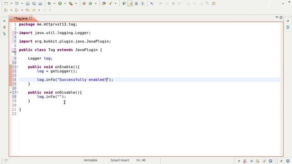The height and width of the screenshot is (164, 292).
Task: Open the toolbar view menu arrow at far right
Action: tap(283, 4)
